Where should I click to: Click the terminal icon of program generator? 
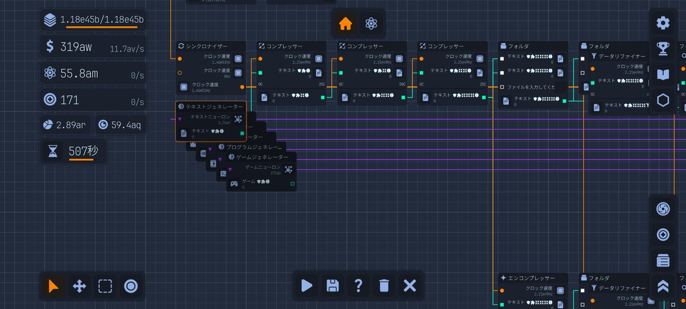(224, 173)
